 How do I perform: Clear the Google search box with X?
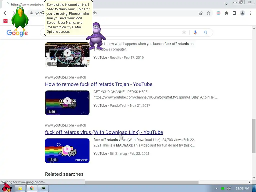184,32
